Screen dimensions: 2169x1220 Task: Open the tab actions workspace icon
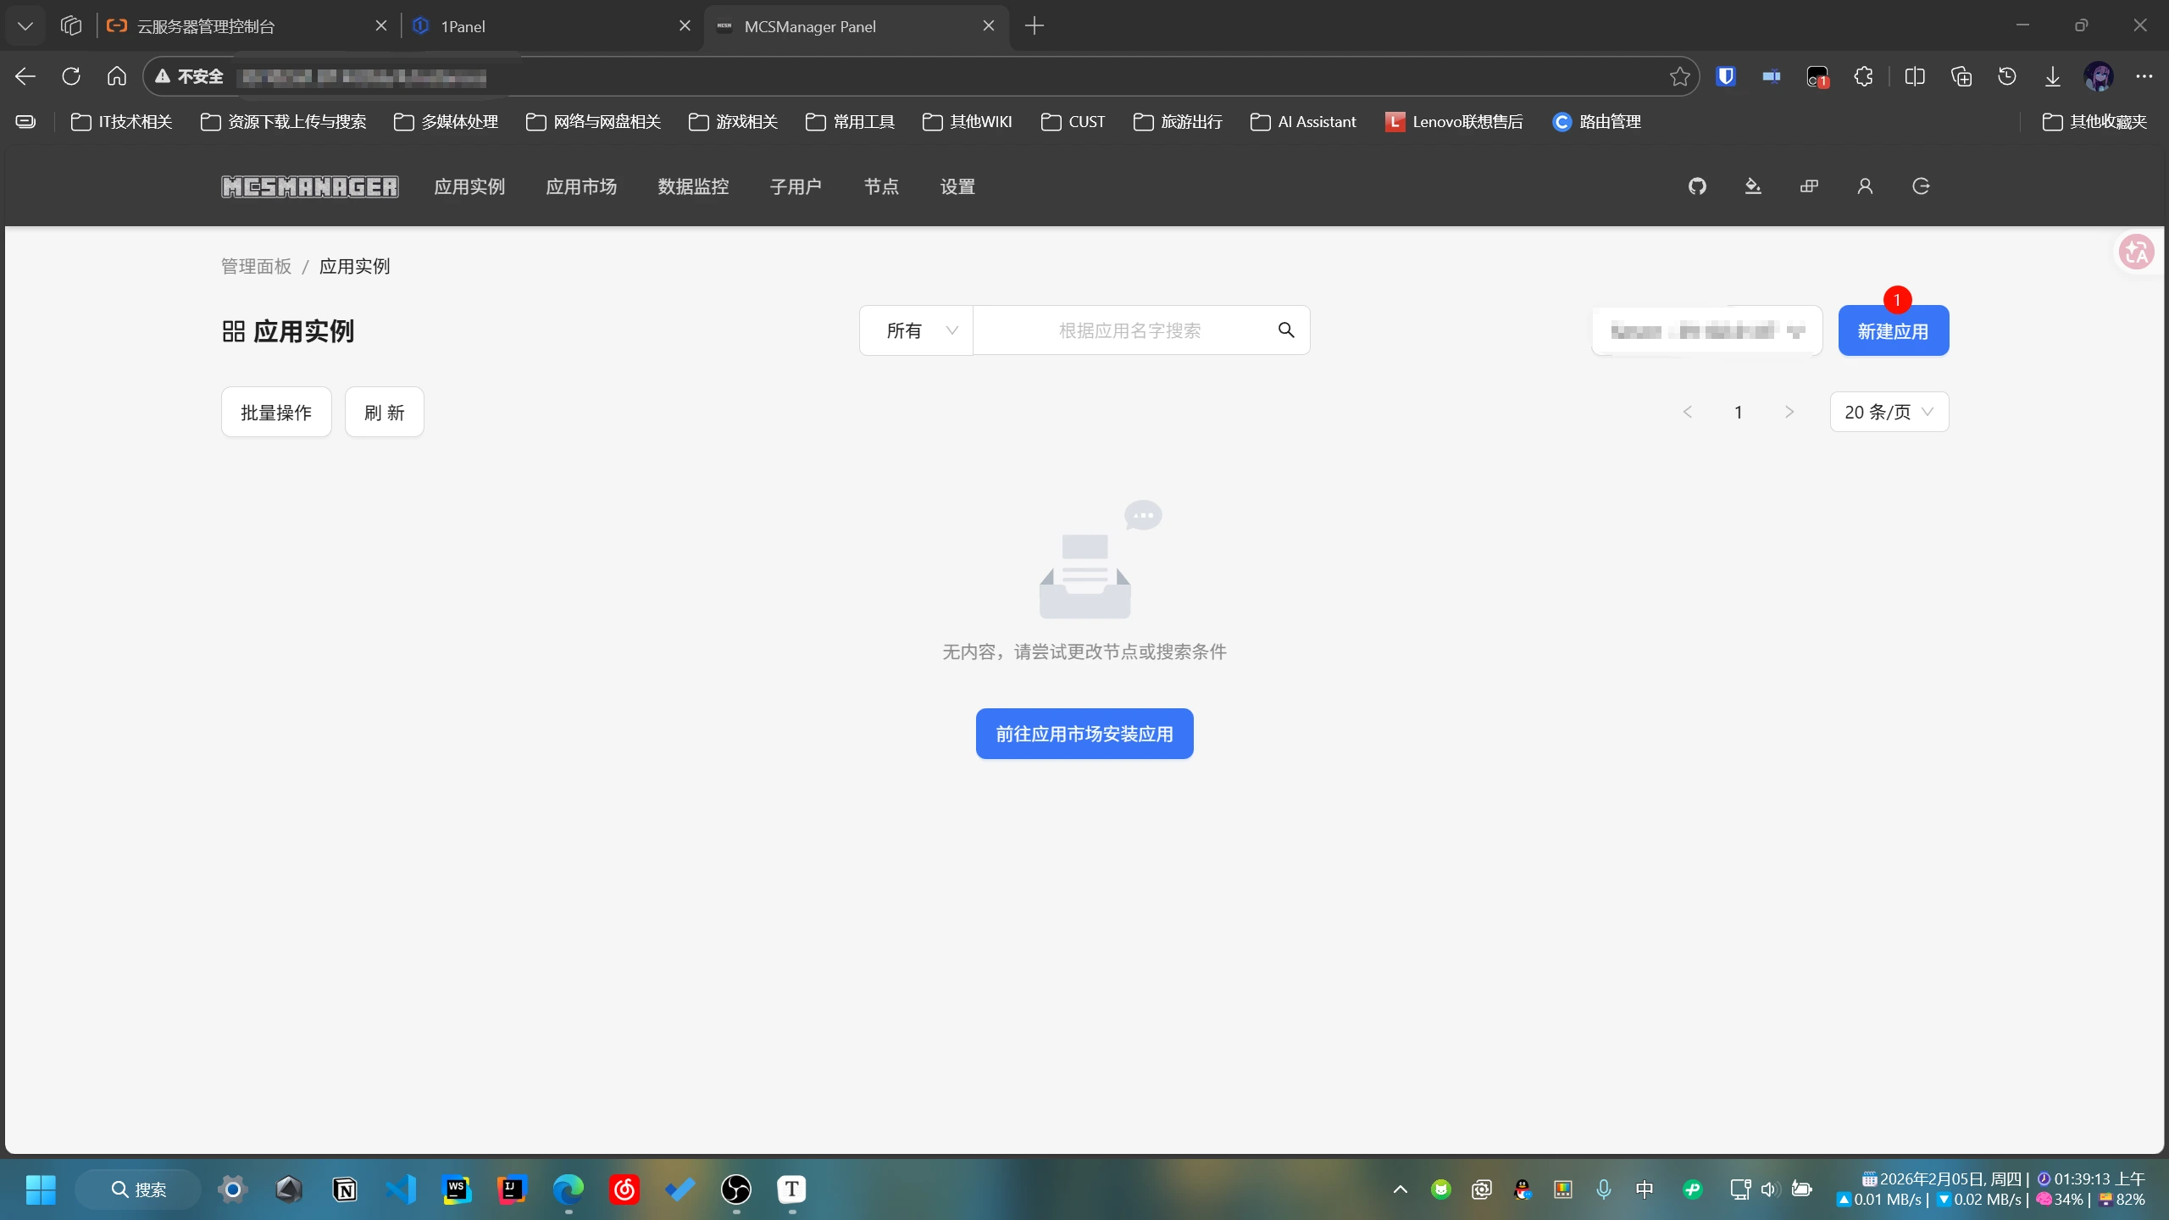[x=71, y=25]
